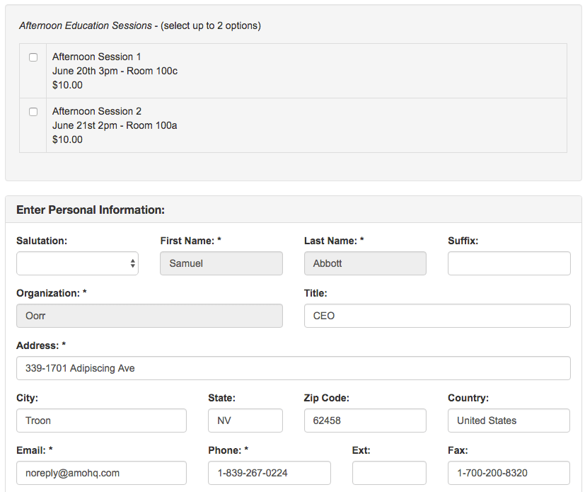
Task: Click the State field containing NV
Action: tap(245, 421)
